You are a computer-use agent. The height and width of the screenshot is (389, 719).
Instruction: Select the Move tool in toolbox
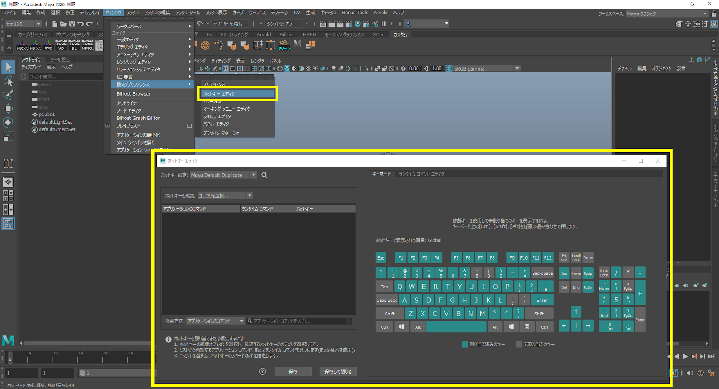tap(8, 108)
